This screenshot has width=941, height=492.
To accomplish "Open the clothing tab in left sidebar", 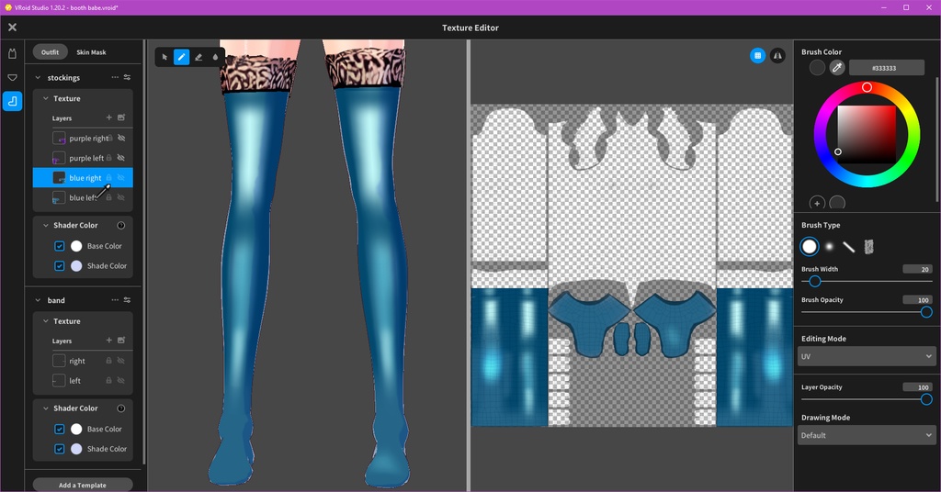I will 12,54.
